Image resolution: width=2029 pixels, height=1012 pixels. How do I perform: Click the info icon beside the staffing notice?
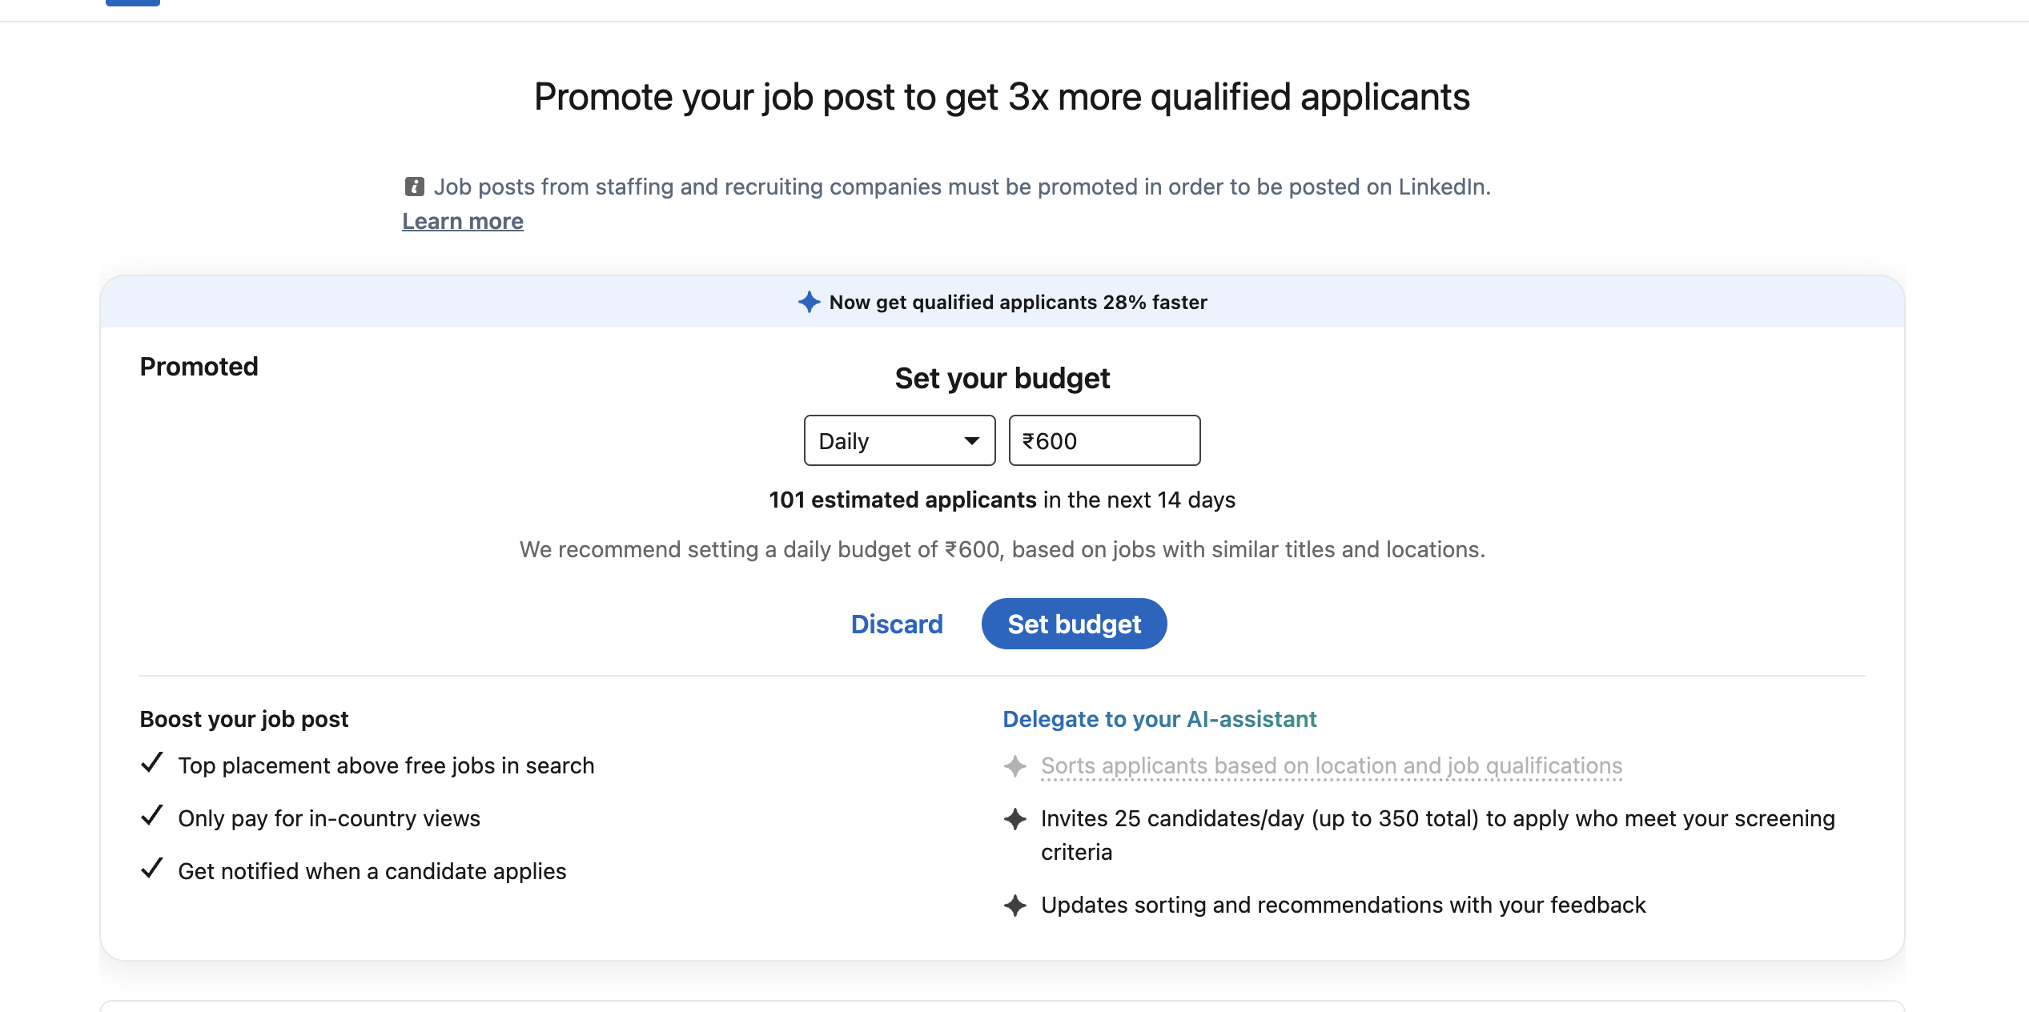414,187
